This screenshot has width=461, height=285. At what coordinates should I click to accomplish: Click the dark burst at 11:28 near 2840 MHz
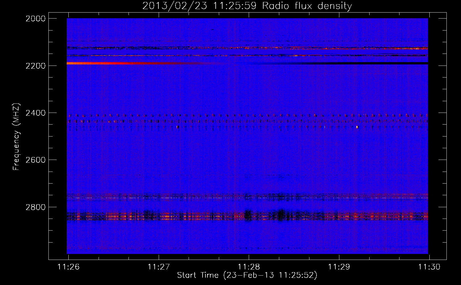click(248, 215)
